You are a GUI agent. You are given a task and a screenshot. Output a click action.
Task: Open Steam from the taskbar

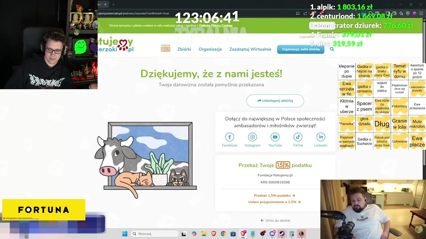(x=282, y=234)
